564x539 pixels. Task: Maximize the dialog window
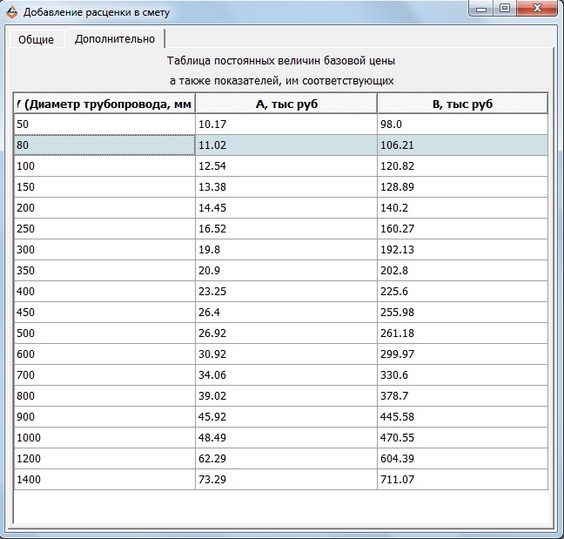[x=504, y=10]
